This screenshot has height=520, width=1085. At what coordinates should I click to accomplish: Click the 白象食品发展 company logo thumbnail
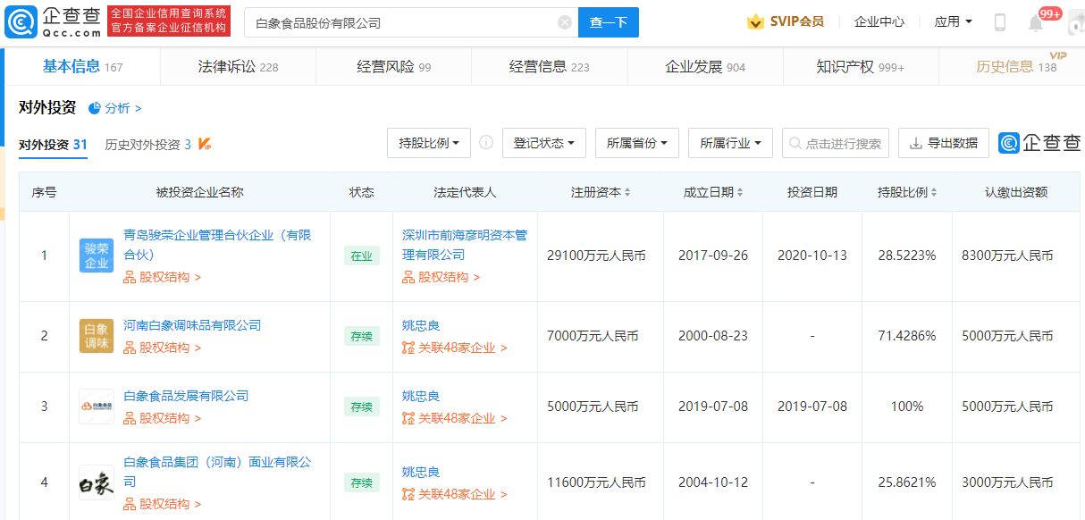click(x=96, y=407)
